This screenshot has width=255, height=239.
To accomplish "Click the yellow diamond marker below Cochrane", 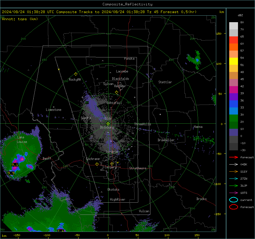I will pyautogui.click(x=97, y=164).
